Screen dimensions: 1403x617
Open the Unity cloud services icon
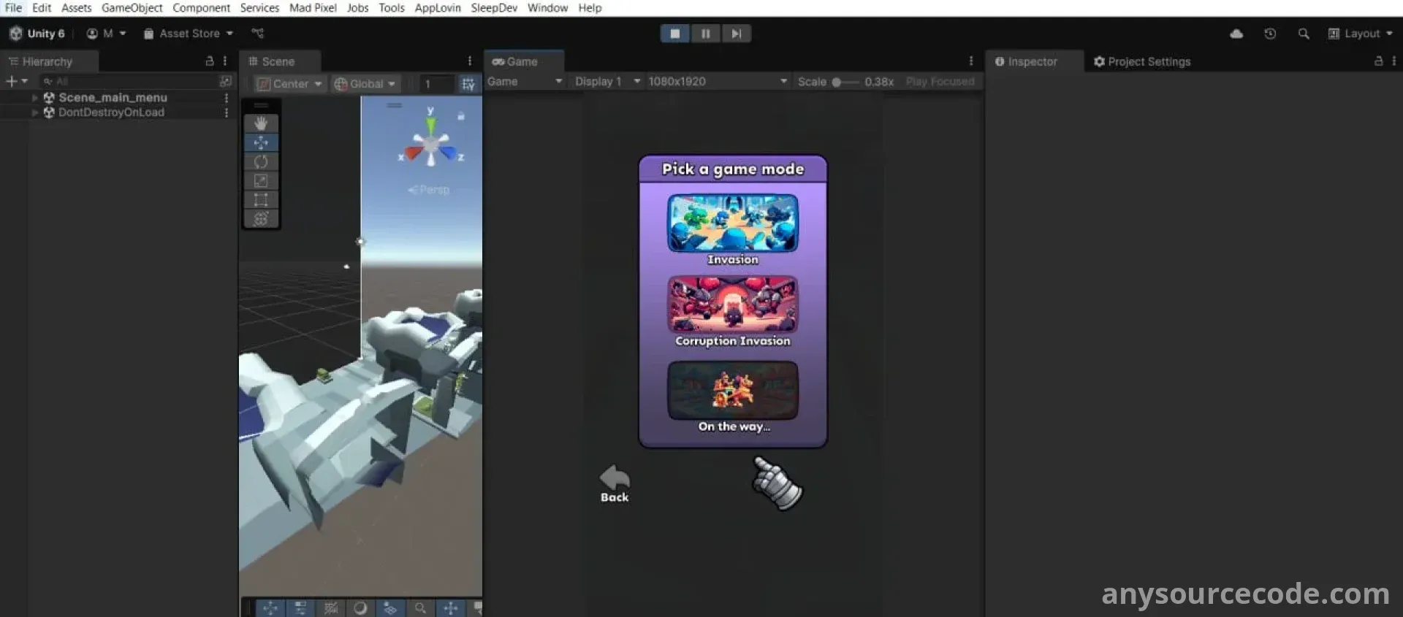coord(1236,34)
